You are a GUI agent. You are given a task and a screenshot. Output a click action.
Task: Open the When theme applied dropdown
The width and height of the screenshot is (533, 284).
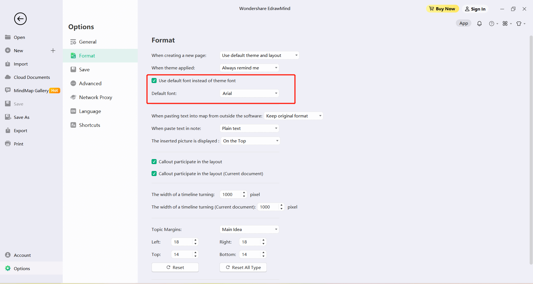click(249, 68)
